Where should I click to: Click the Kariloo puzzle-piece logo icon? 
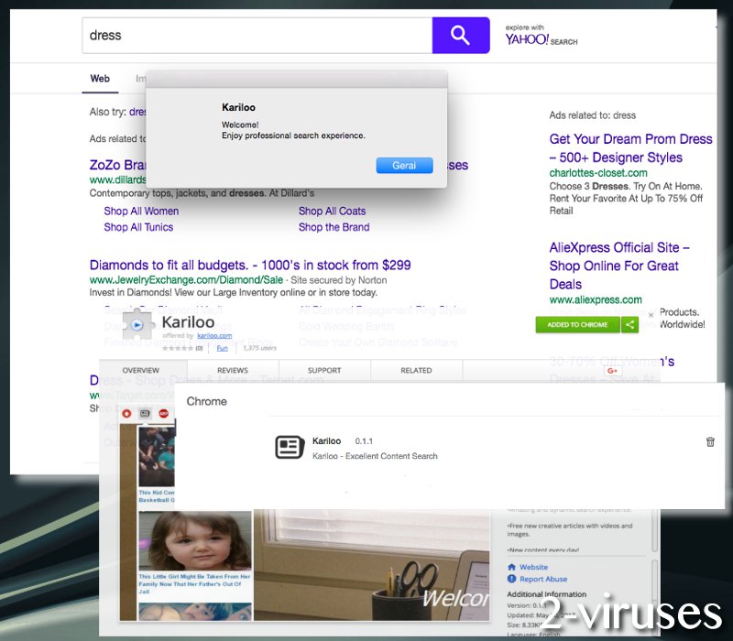coord(137,325)
